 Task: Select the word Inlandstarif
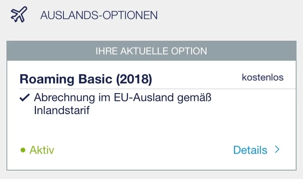tap(61, 110)
